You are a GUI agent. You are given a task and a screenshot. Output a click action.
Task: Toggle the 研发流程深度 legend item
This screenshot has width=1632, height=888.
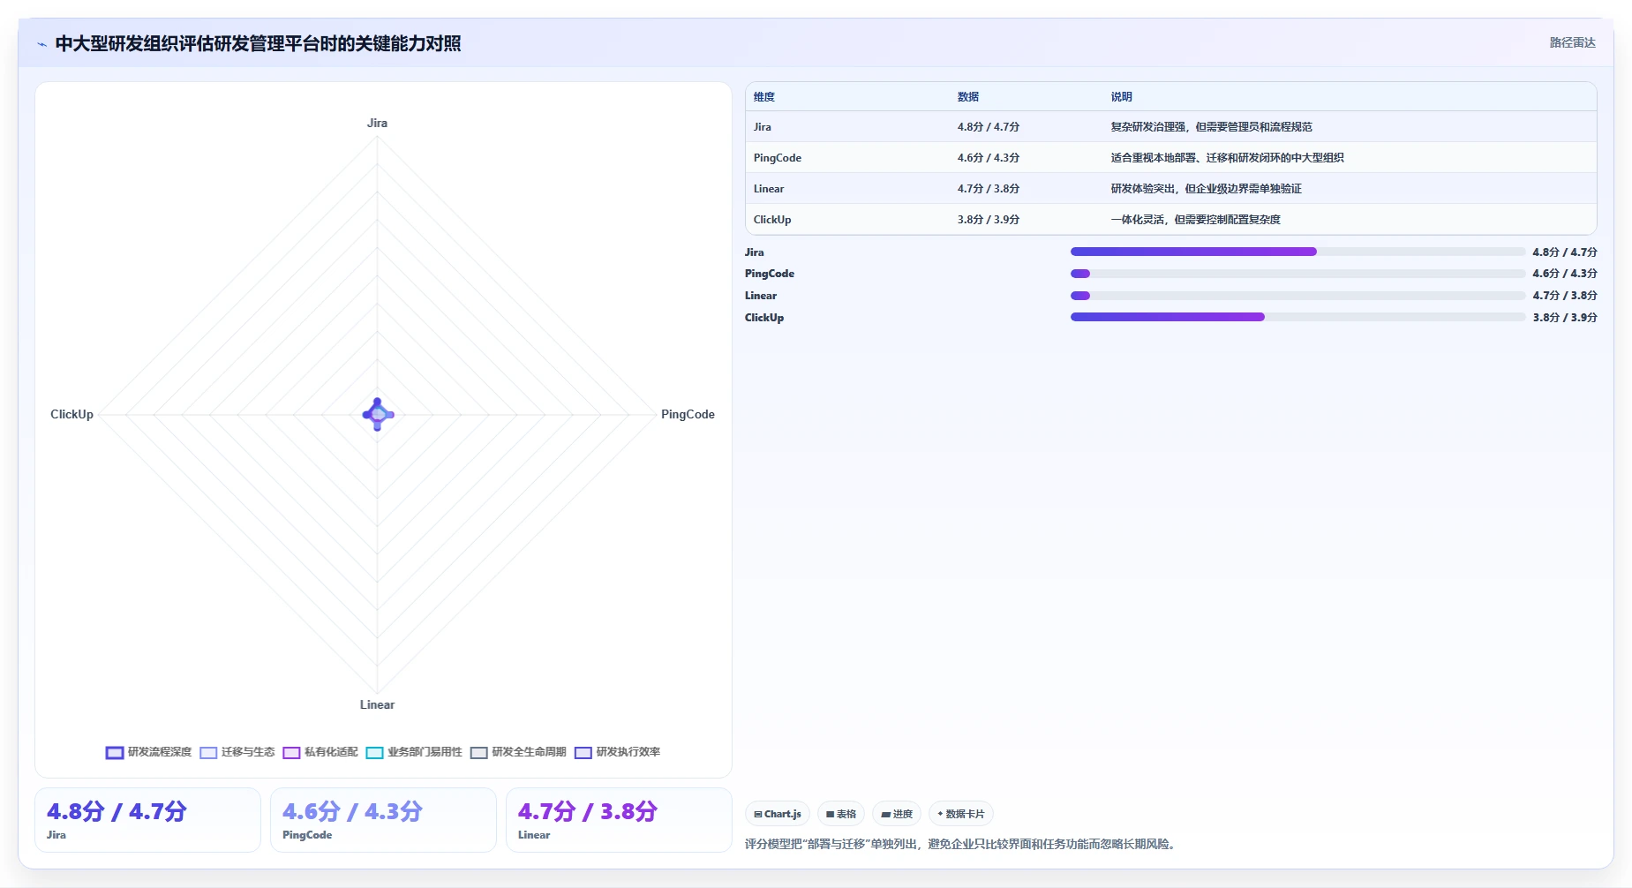pos(148,752)
